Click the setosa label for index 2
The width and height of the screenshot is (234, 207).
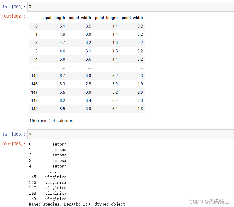pos(60,155)
